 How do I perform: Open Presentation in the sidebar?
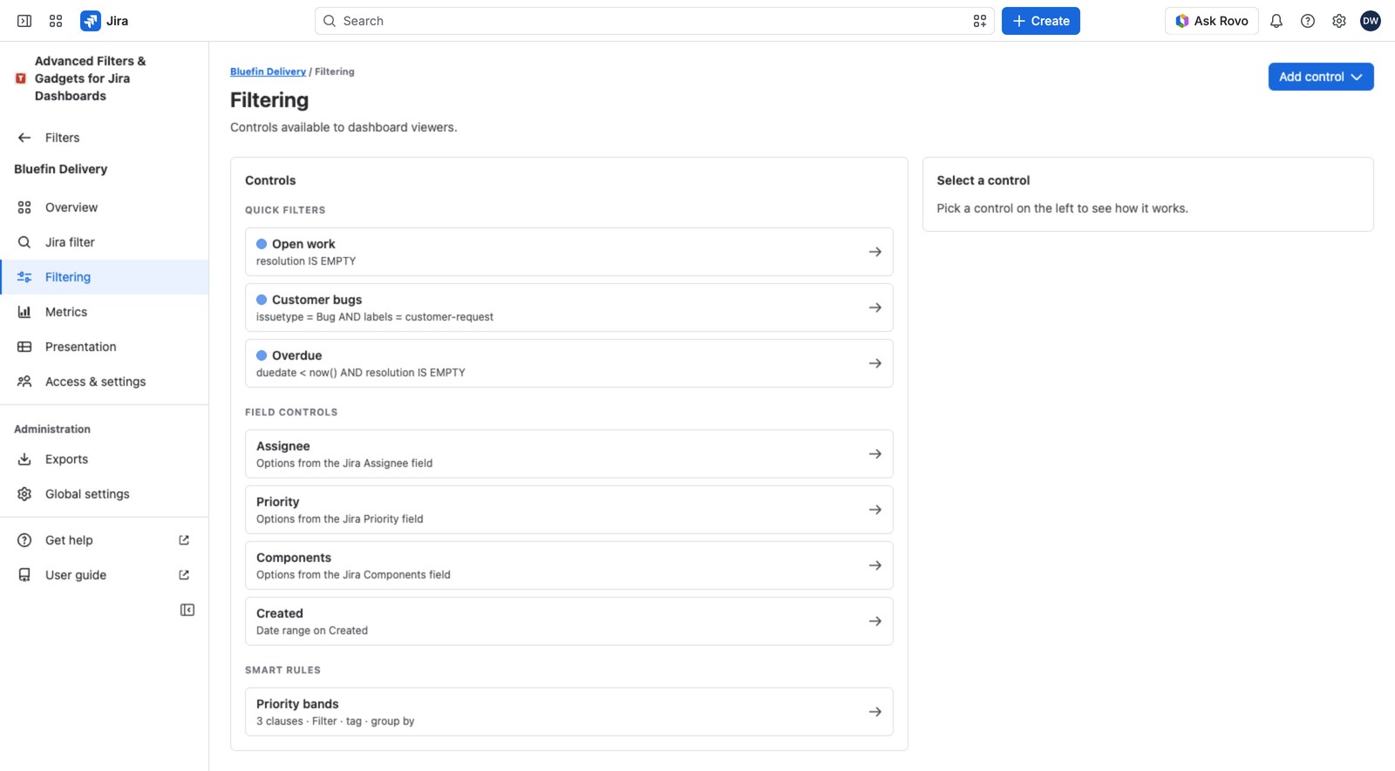point(105,347)
